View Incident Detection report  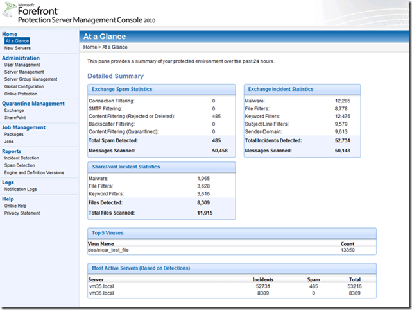[x=21, y=158]
